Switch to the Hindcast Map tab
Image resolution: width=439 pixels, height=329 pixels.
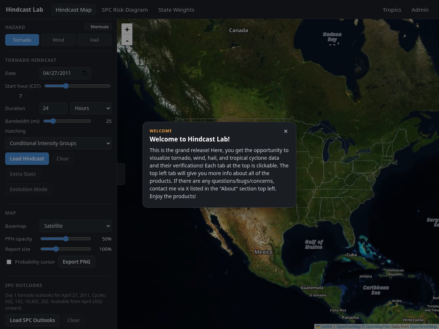(74, 10)
